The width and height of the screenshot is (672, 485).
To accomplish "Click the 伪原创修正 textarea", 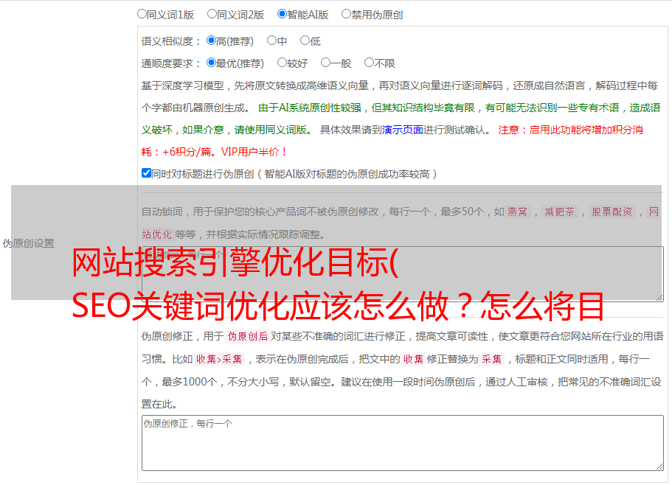I will (x=403, y=443).
